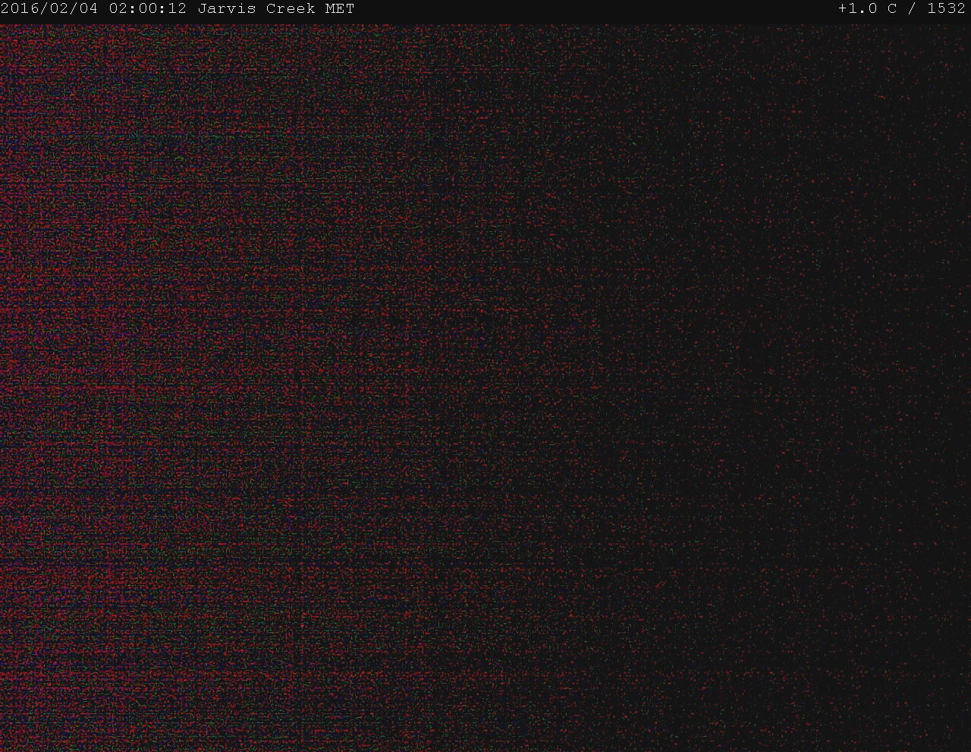Click the year 2016 in the date
The image size is (971, 752).
[x=20, y=9]
